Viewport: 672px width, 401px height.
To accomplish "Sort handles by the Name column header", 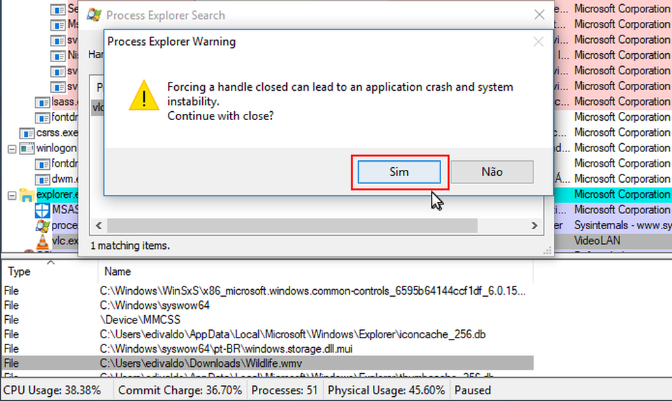I will [117, 271].
